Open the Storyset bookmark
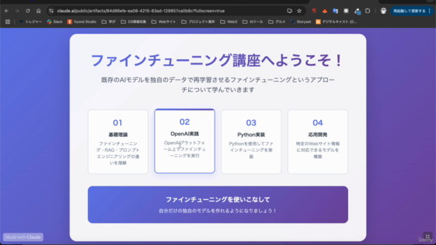The image size is (436, 245). click(300, 22)
